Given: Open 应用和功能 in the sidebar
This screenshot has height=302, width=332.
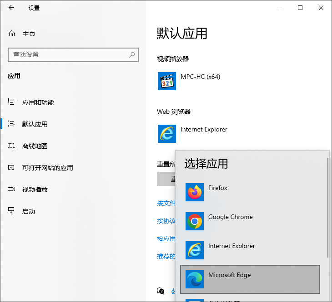Looking at the screenshot, I should point(38,102).
